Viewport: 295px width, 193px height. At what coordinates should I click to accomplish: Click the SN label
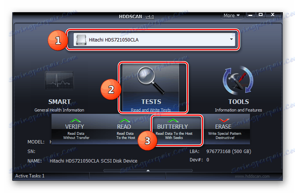click(31, 152)
